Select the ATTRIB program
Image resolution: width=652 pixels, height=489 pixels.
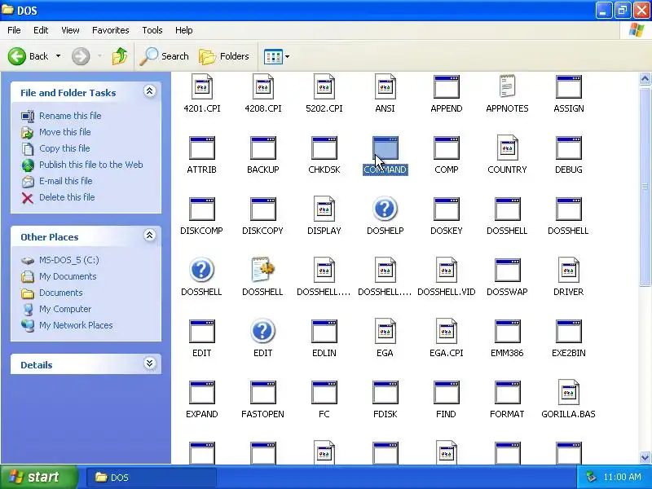pyautogui.click(x=201, y=148)
